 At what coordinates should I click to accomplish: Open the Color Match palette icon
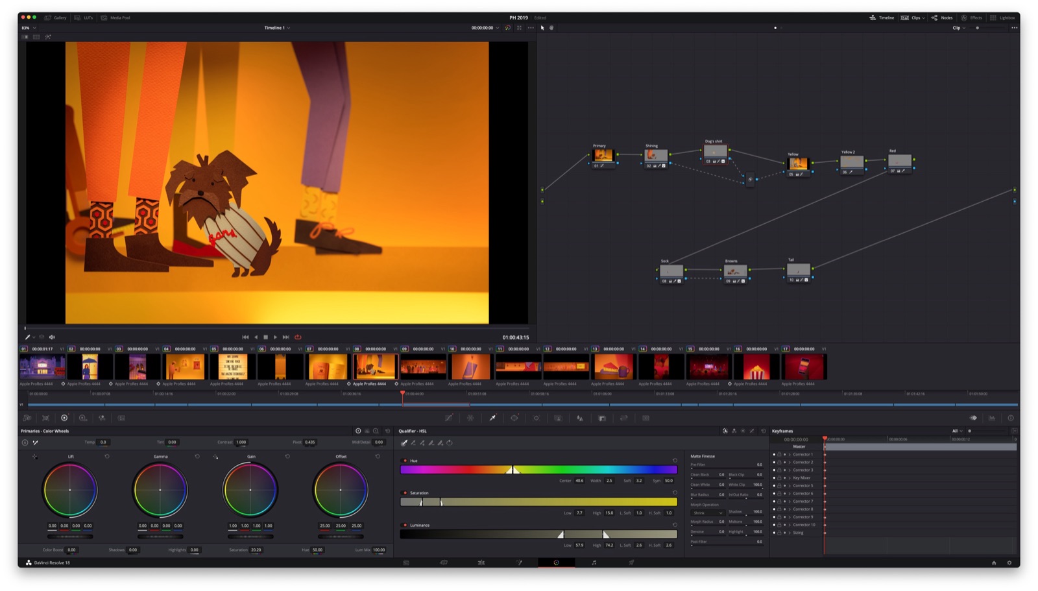point(46,418)
